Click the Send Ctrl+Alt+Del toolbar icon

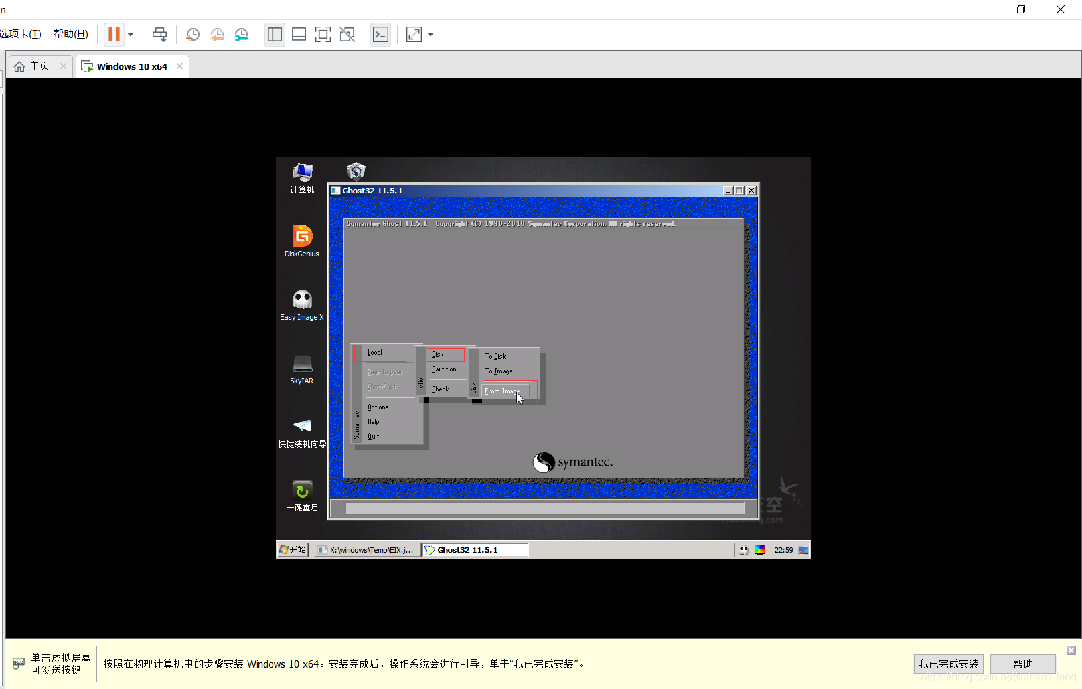(x=159, y=34)
